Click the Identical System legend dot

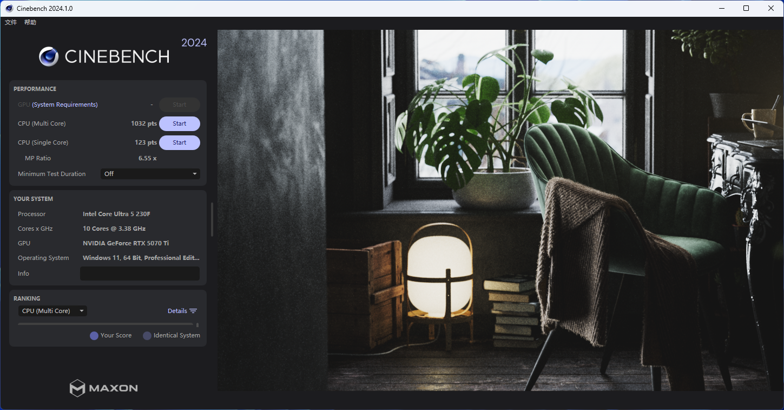pyautogui.click(x=147, y=336)
